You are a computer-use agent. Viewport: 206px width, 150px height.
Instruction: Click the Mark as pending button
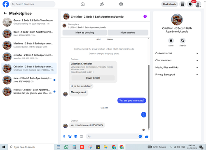(84, 32)
